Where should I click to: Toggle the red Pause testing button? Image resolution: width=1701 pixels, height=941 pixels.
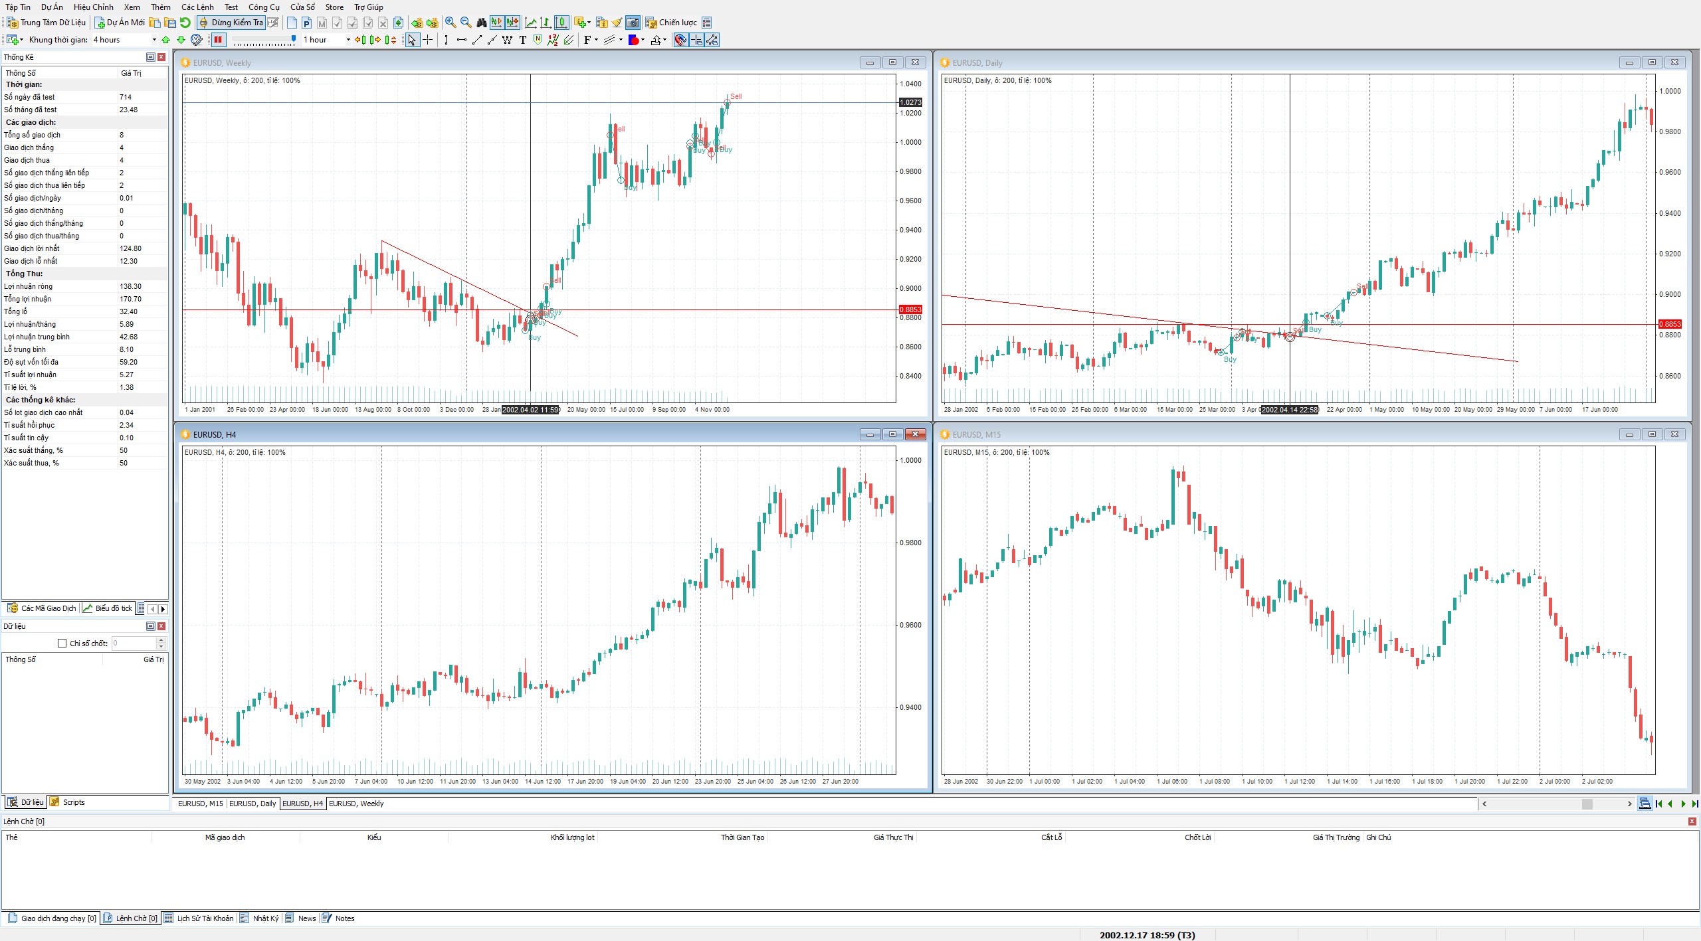click(x=218, y=40)
